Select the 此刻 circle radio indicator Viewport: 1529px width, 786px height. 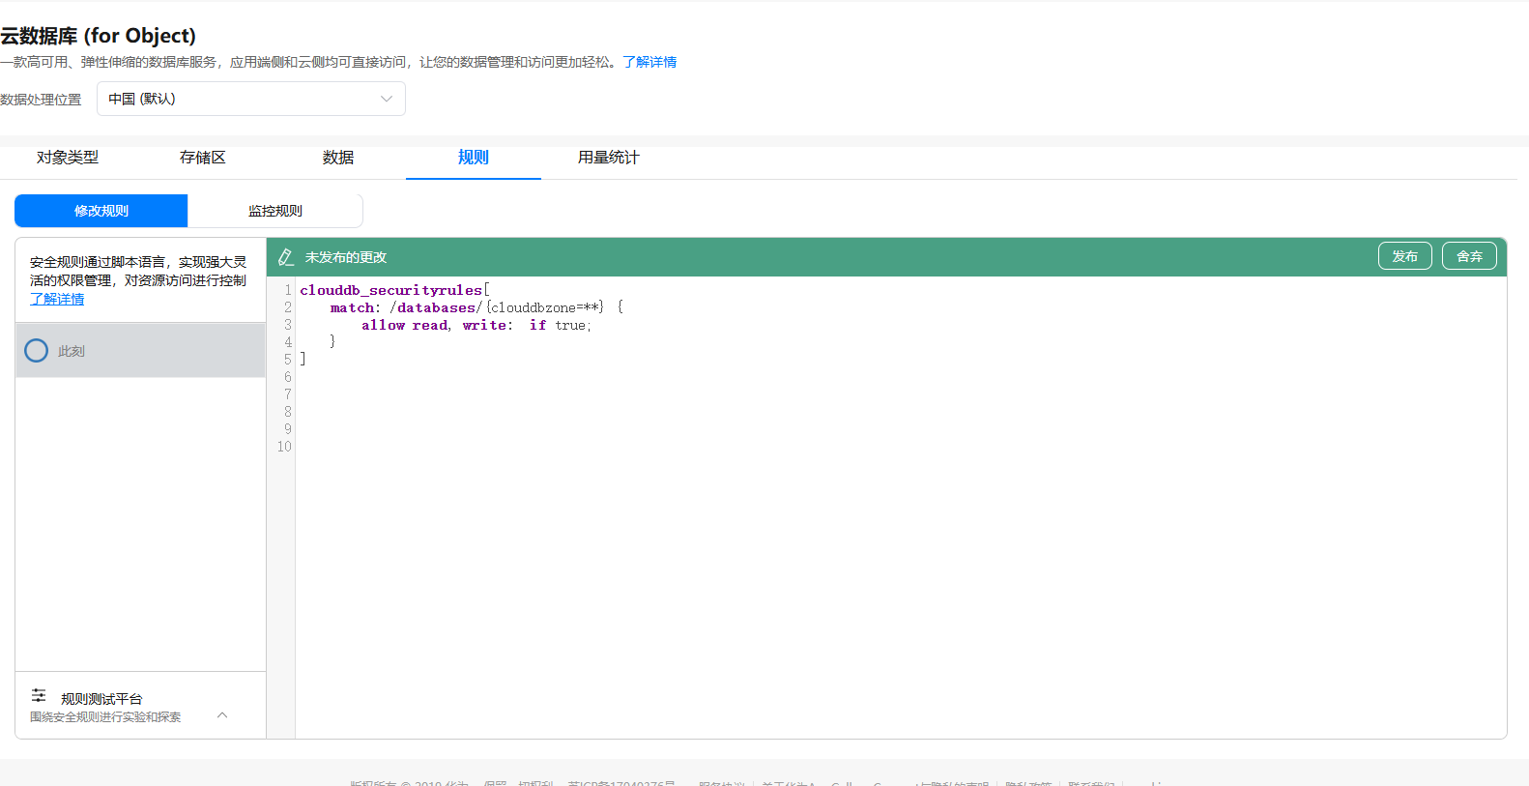37,351
